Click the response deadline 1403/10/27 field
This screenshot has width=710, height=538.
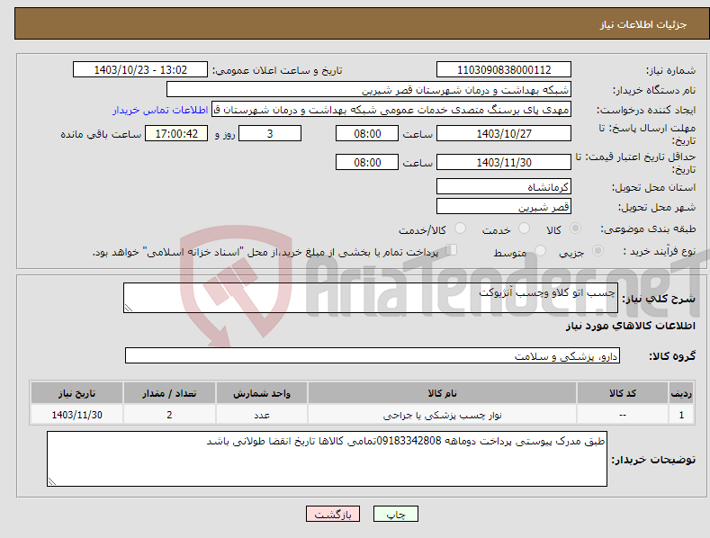pos(504,133)
